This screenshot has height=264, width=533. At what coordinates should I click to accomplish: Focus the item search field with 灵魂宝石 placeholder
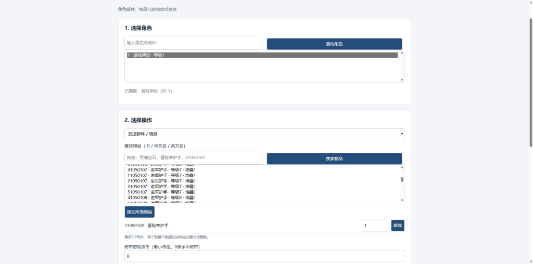tap(194, 157)
